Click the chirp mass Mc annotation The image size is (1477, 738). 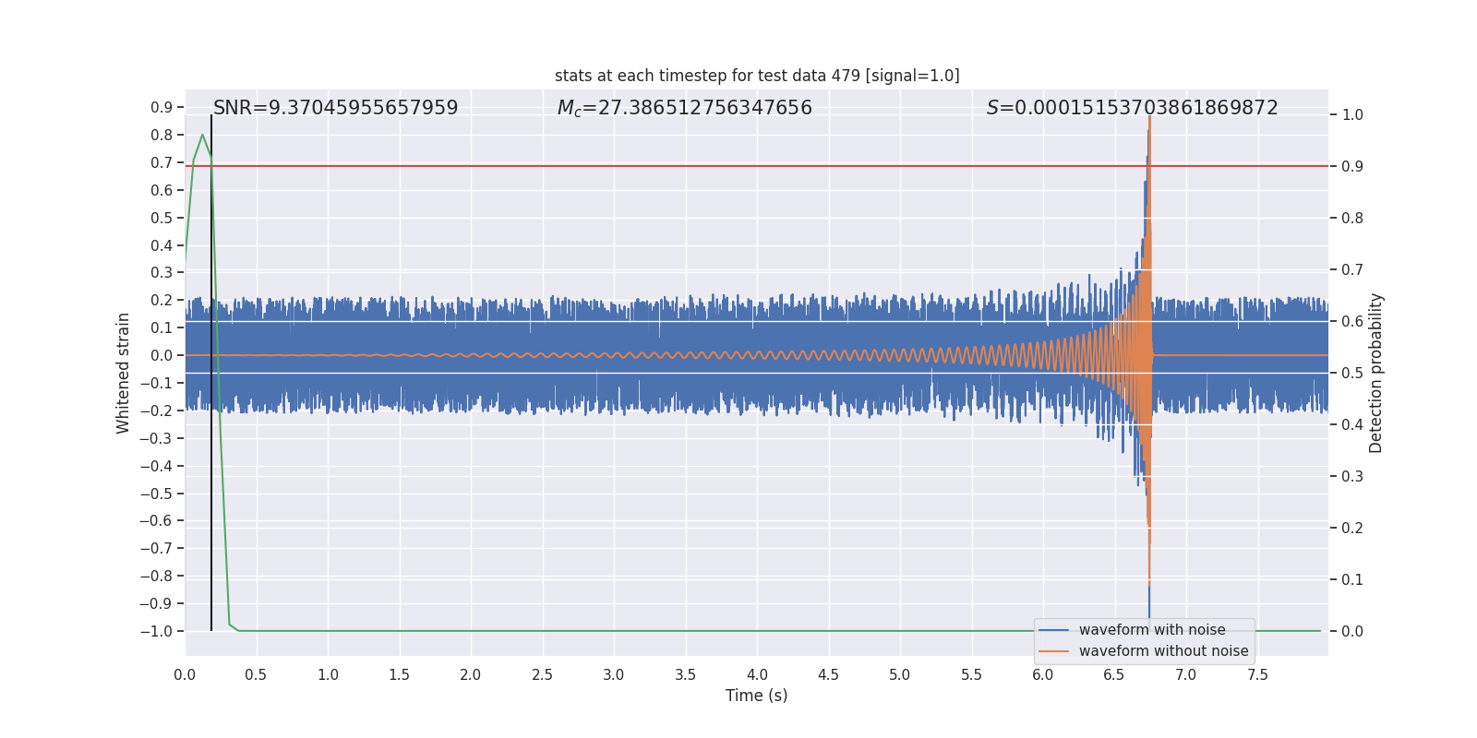pos(684,108)
